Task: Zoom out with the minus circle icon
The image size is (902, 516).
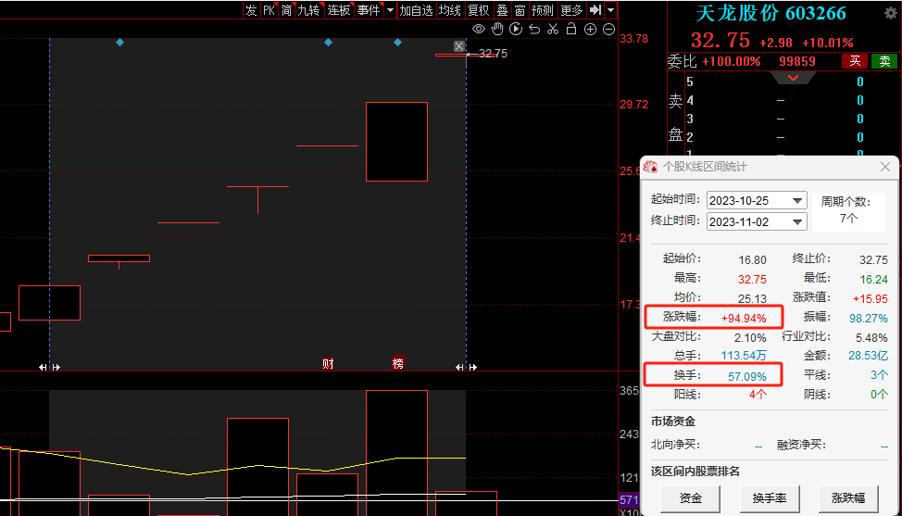Action: coord(608,30)
